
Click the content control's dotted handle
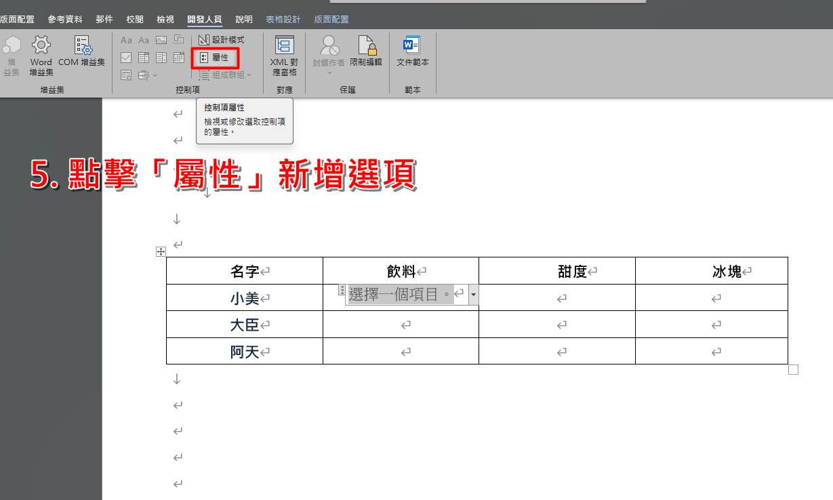(342, 290)
